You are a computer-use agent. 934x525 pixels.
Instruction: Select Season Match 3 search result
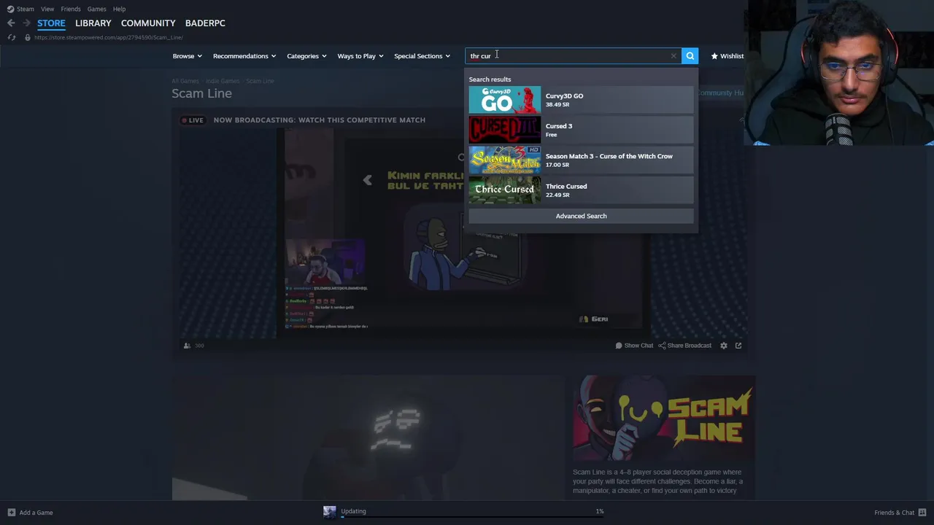click(581, 160)
